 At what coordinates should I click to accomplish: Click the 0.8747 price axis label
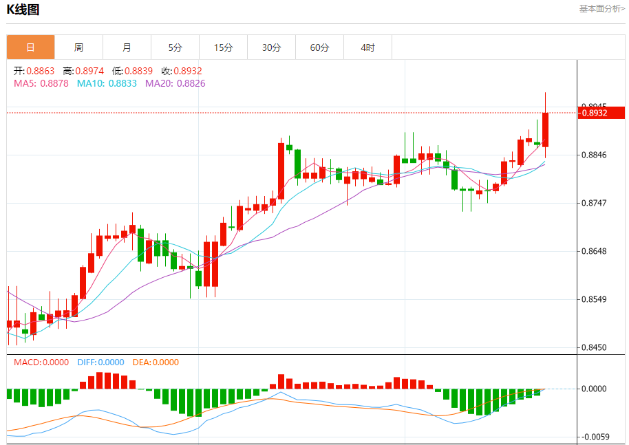click(594, 203)
